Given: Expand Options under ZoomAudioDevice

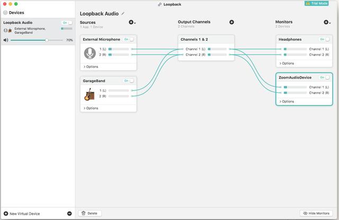Looking at the screenshot, I should point(287,101).
